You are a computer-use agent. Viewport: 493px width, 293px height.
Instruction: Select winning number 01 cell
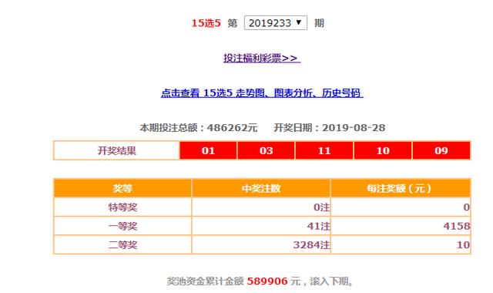click(208, 150)
